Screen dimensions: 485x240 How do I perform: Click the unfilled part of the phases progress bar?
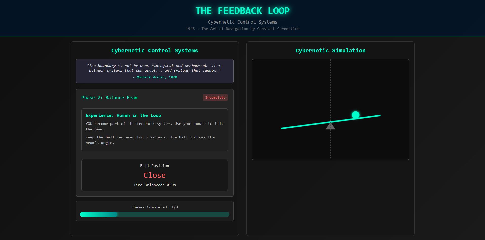[173, 214]
